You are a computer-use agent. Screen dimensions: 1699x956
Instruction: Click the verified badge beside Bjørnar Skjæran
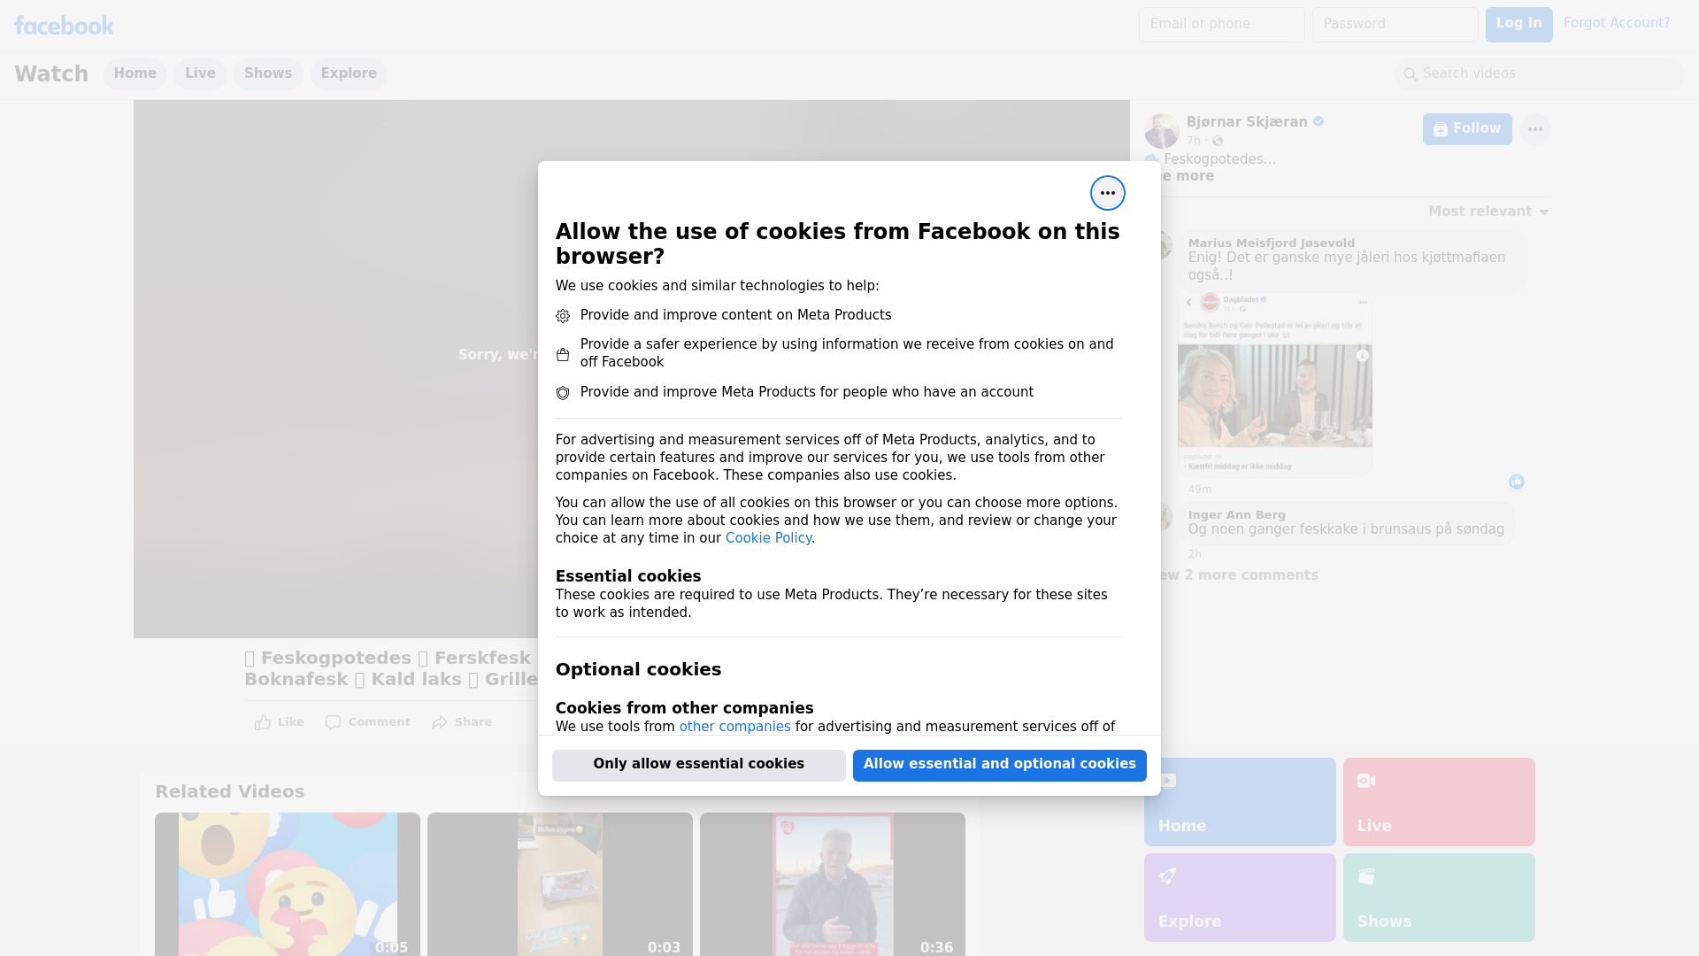1318,122
